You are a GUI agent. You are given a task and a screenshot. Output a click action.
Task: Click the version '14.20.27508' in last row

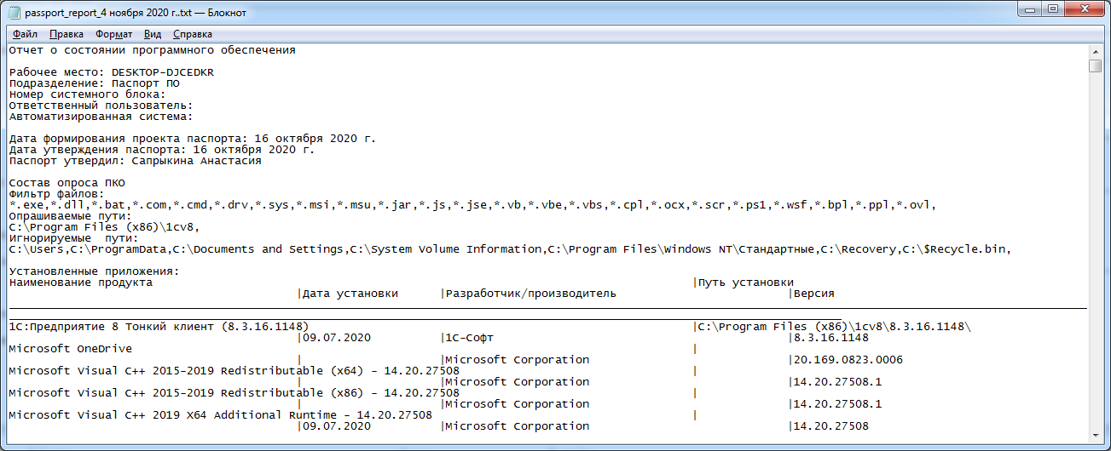831,426
